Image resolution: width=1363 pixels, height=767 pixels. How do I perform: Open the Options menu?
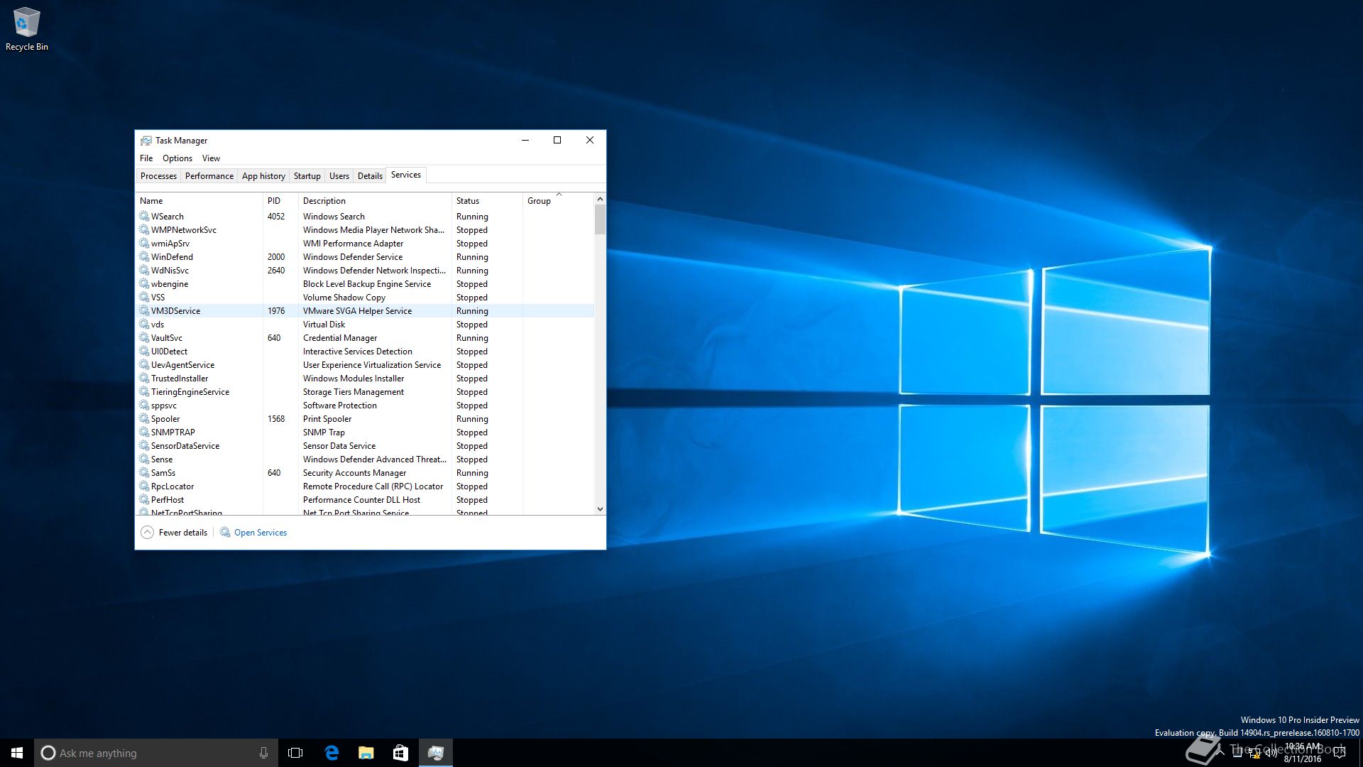point(177,158)
